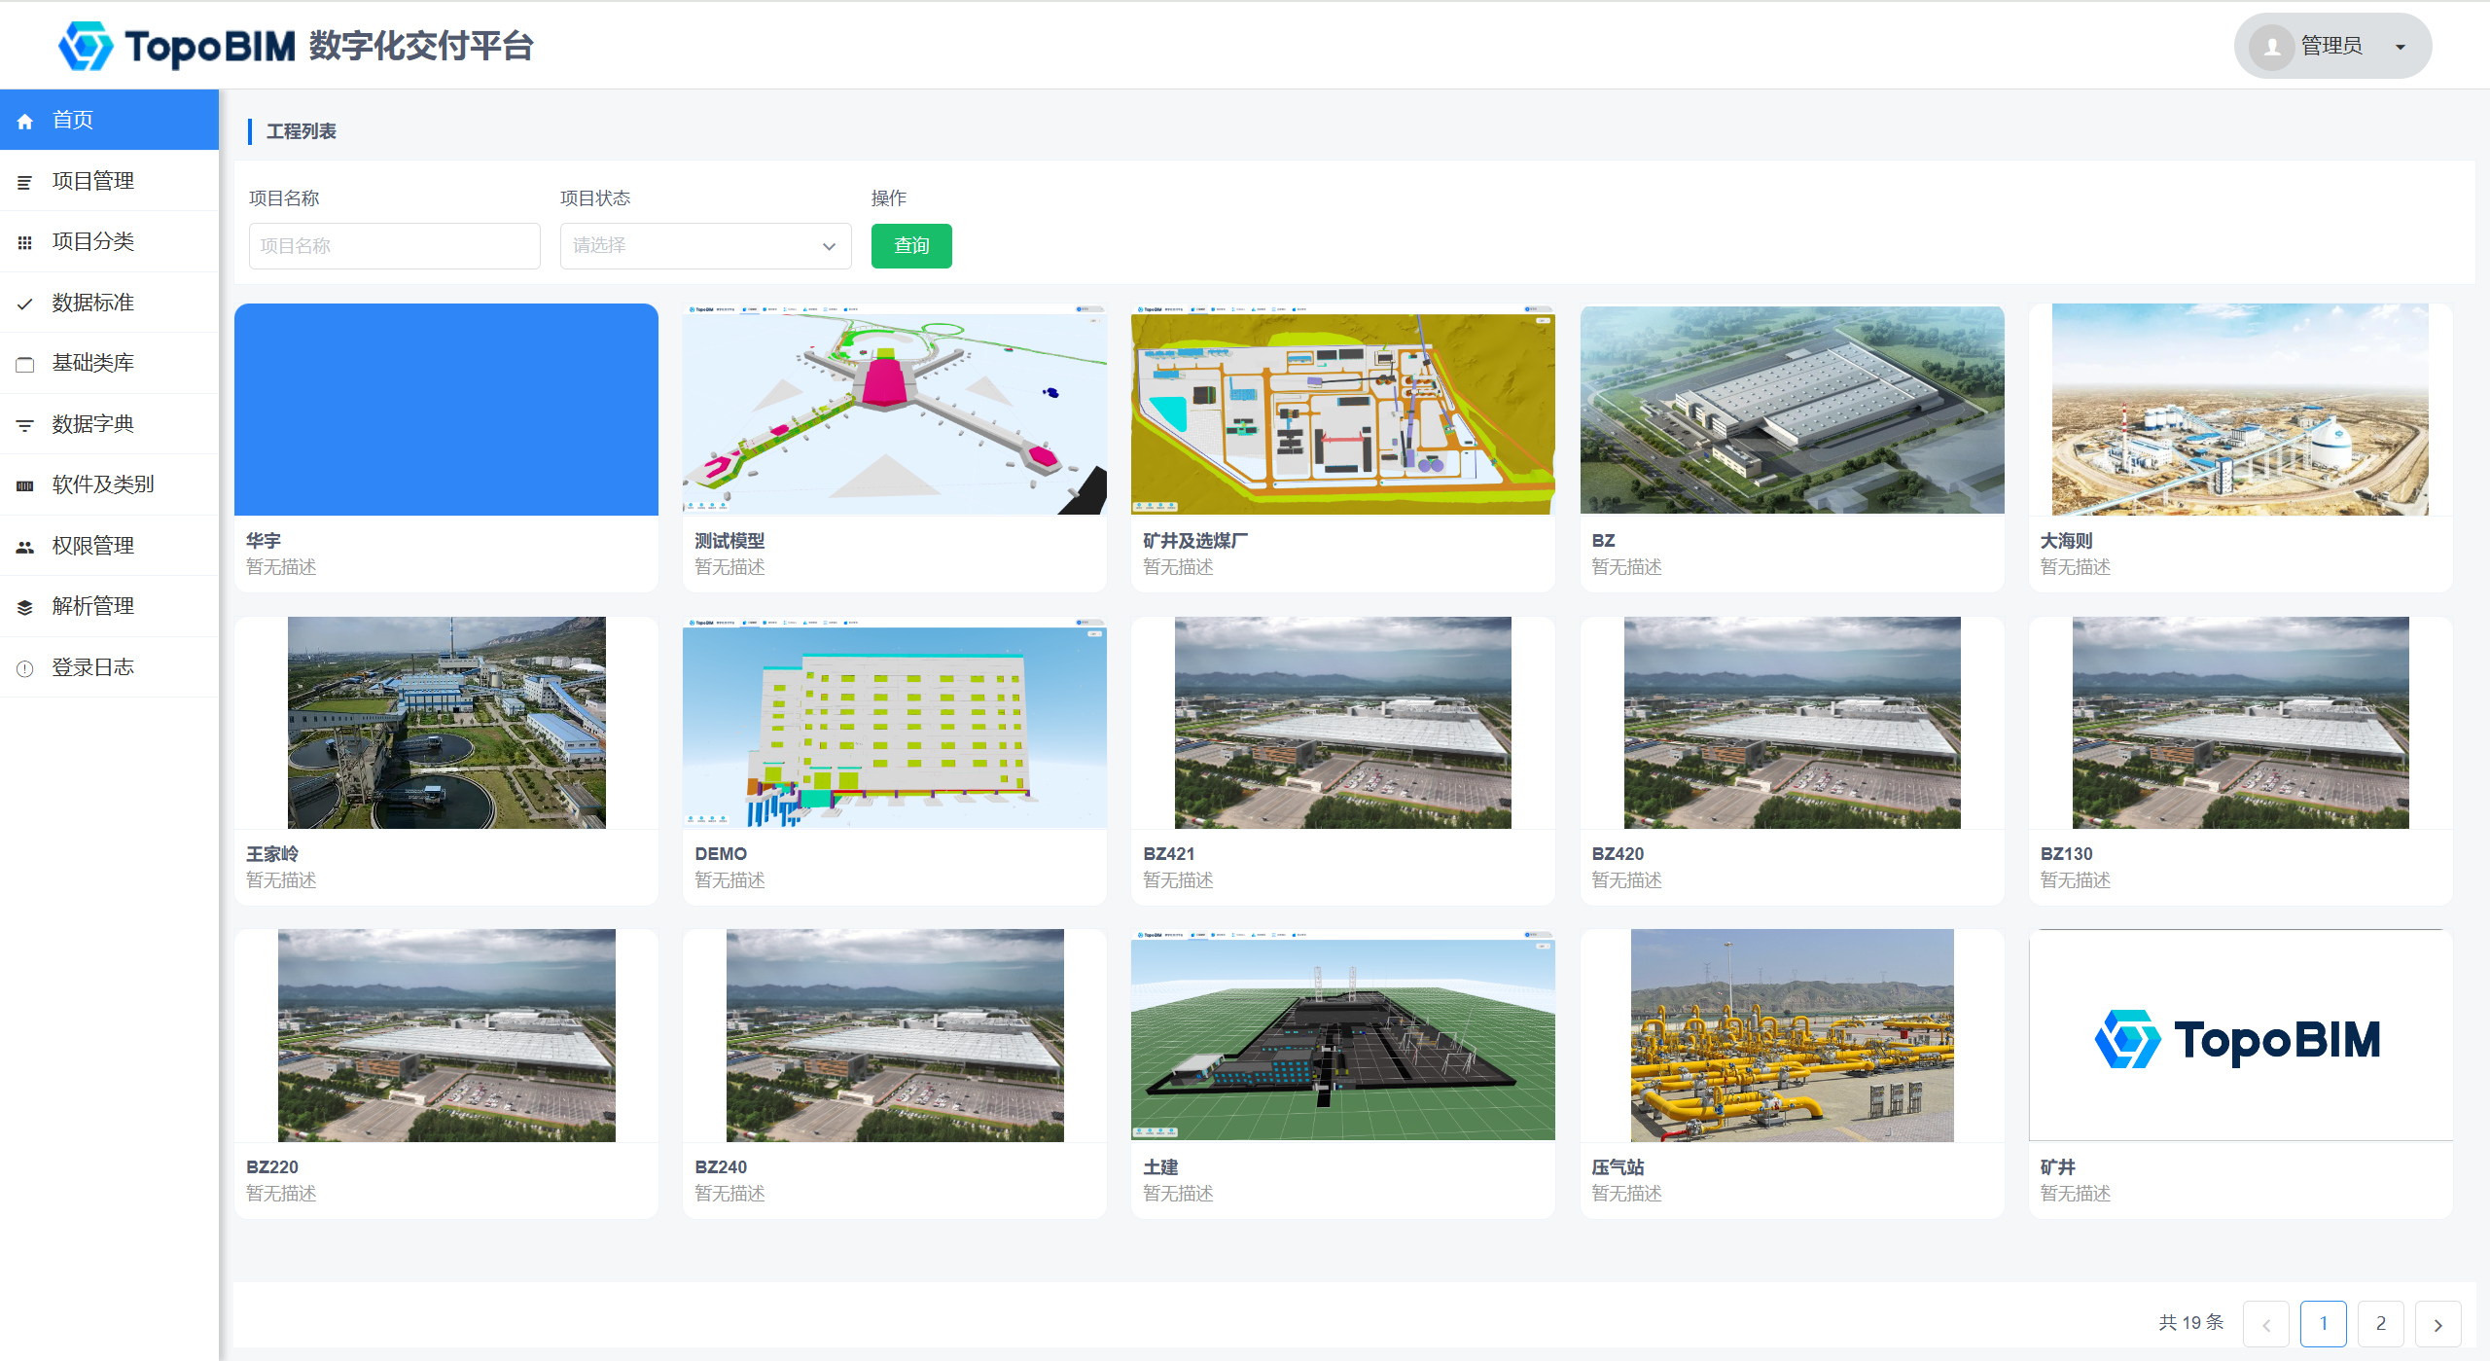Viewport: 2490px width, 1361px height.
Task: Expand the 管理员 user menu
Action: pos(2332,46)
